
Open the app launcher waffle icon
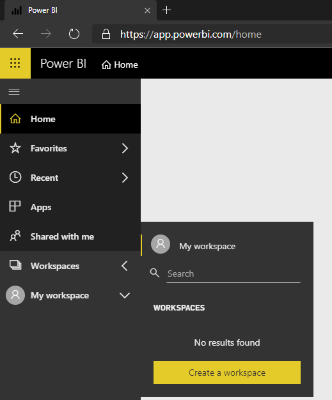15,63
